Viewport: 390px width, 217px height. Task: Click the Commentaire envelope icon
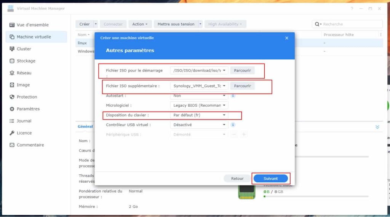coord(12,145)
